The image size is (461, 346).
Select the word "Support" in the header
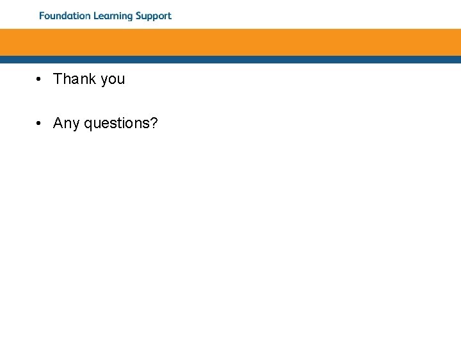154,16
